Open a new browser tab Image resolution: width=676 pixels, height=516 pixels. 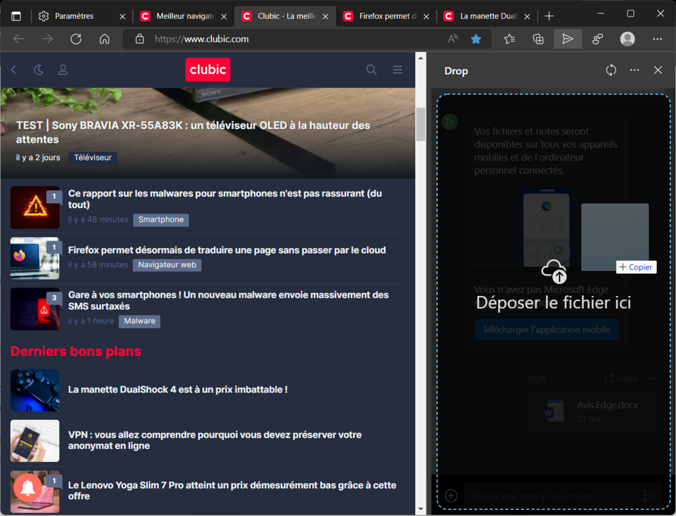549,16
